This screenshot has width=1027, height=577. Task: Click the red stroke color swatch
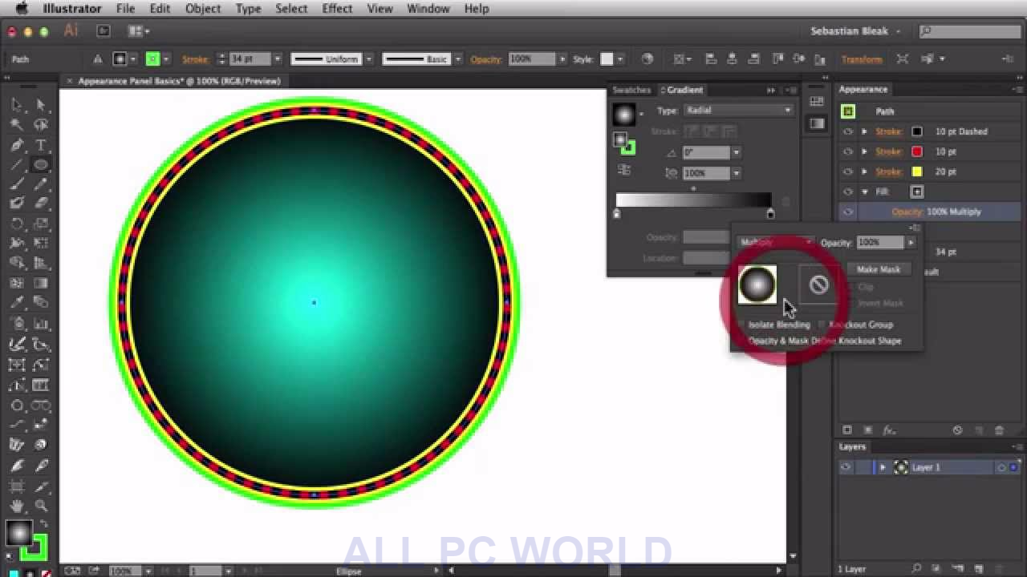[917, 151]
